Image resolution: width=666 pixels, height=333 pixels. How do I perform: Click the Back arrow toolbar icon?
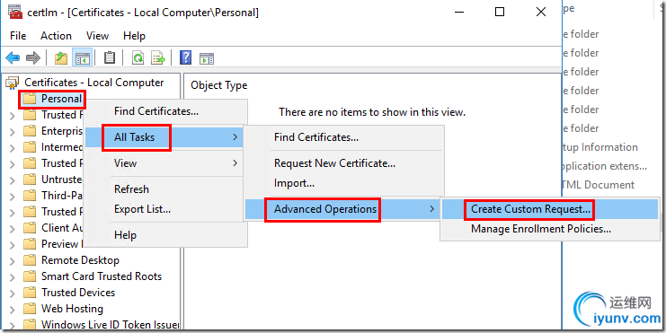[13, 57]
